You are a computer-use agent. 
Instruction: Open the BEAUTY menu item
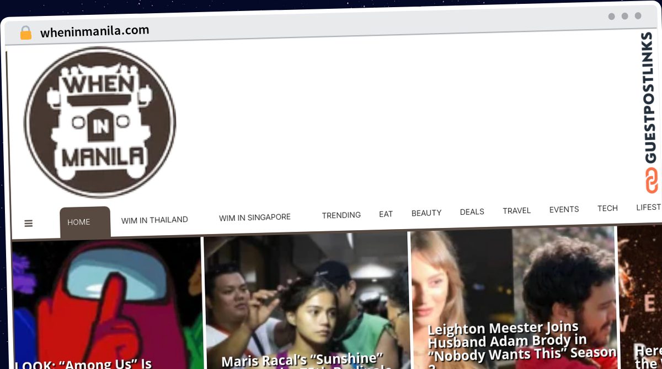coord(426,213)
